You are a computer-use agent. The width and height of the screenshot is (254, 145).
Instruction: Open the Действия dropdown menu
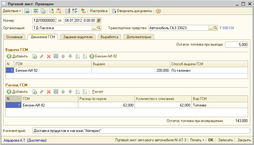click(x=12, y=11)
